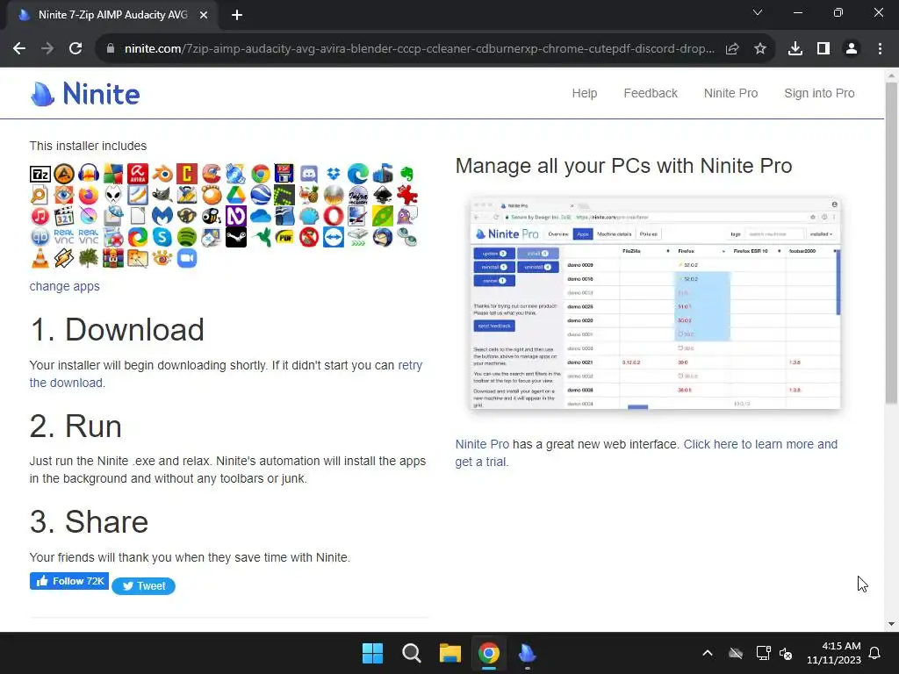Open a new browser tab
The width and height of the screenshot is (899, 674).
tap(237, 15)
